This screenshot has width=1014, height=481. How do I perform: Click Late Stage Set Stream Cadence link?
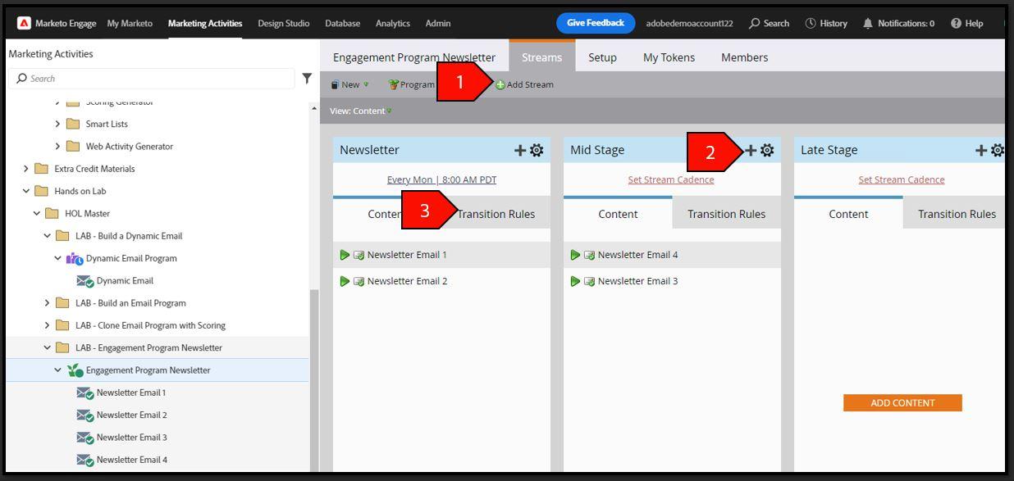[902, 179]
